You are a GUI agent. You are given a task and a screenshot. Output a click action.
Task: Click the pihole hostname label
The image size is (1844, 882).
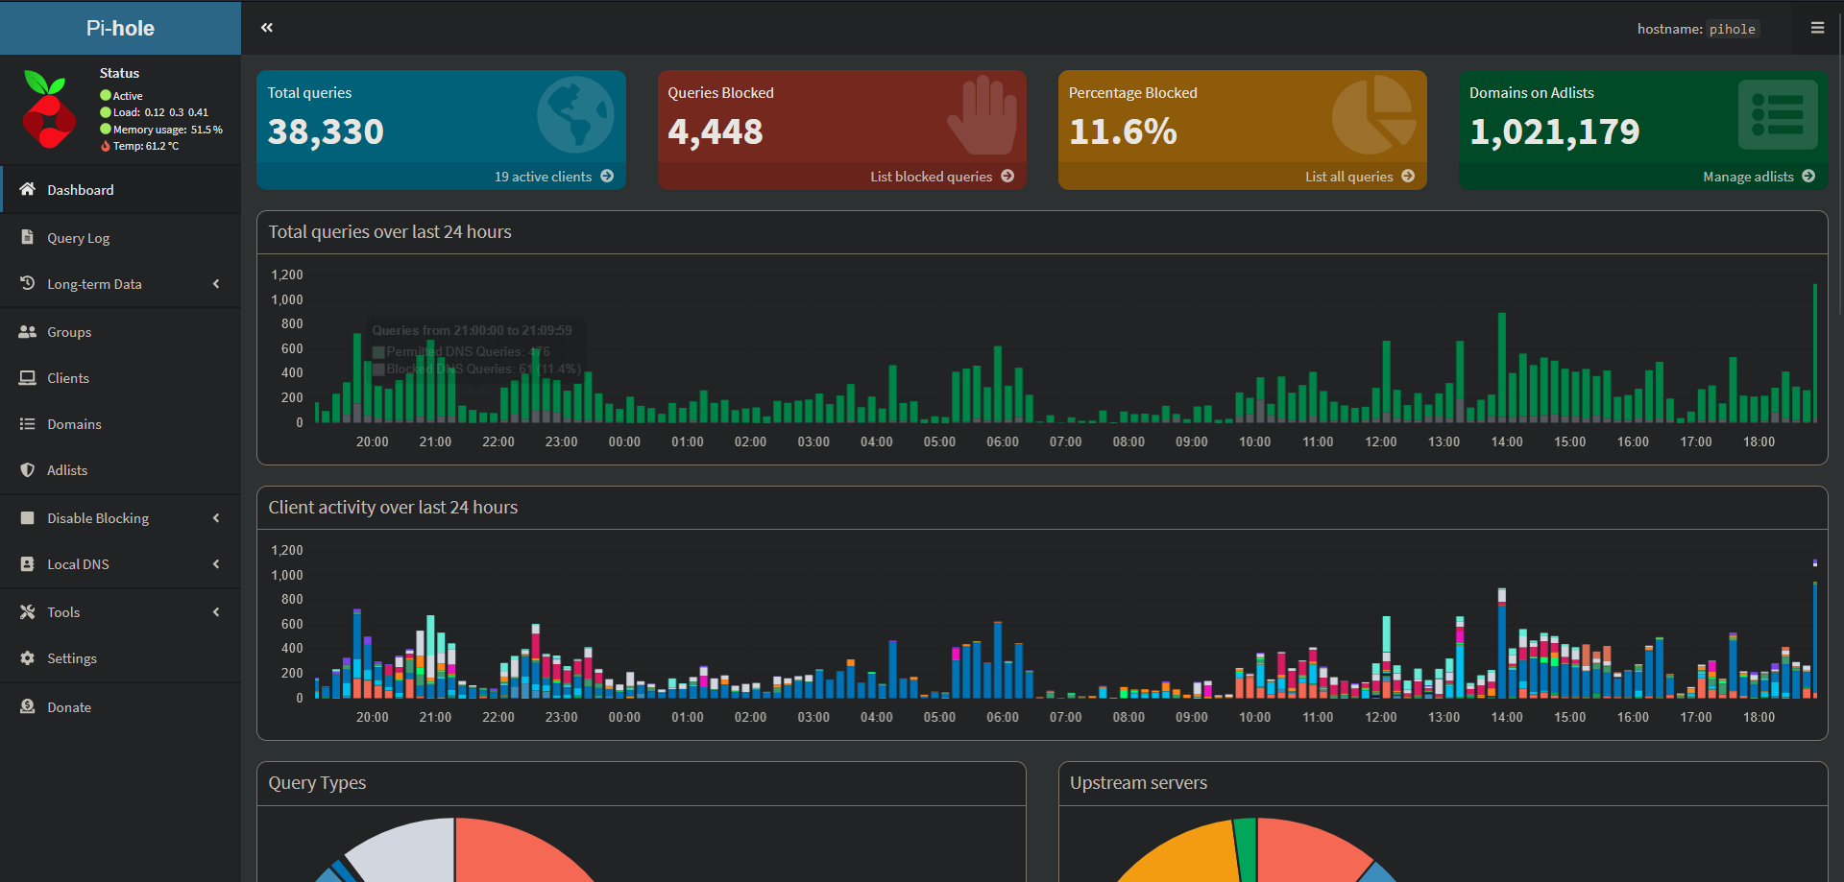(x=1733, y=29)
